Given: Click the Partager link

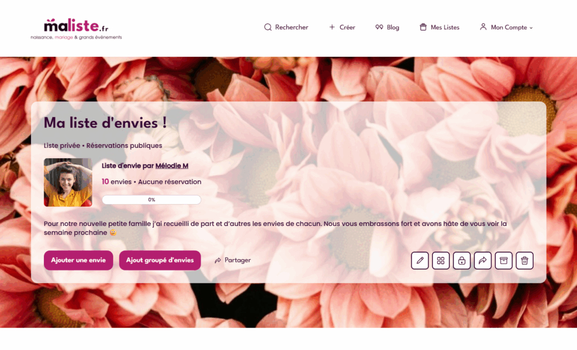Looking at the screenshot, I should (x=233, y=260).
